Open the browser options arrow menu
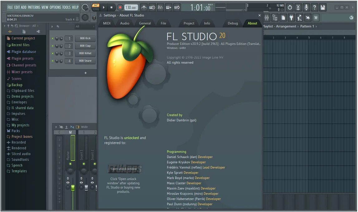This screenshot has width=358, height=212. 5,26
